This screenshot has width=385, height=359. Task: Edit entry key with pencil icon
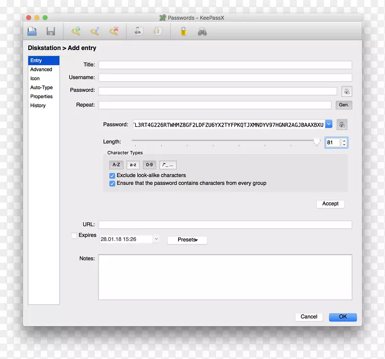[95, 31]
